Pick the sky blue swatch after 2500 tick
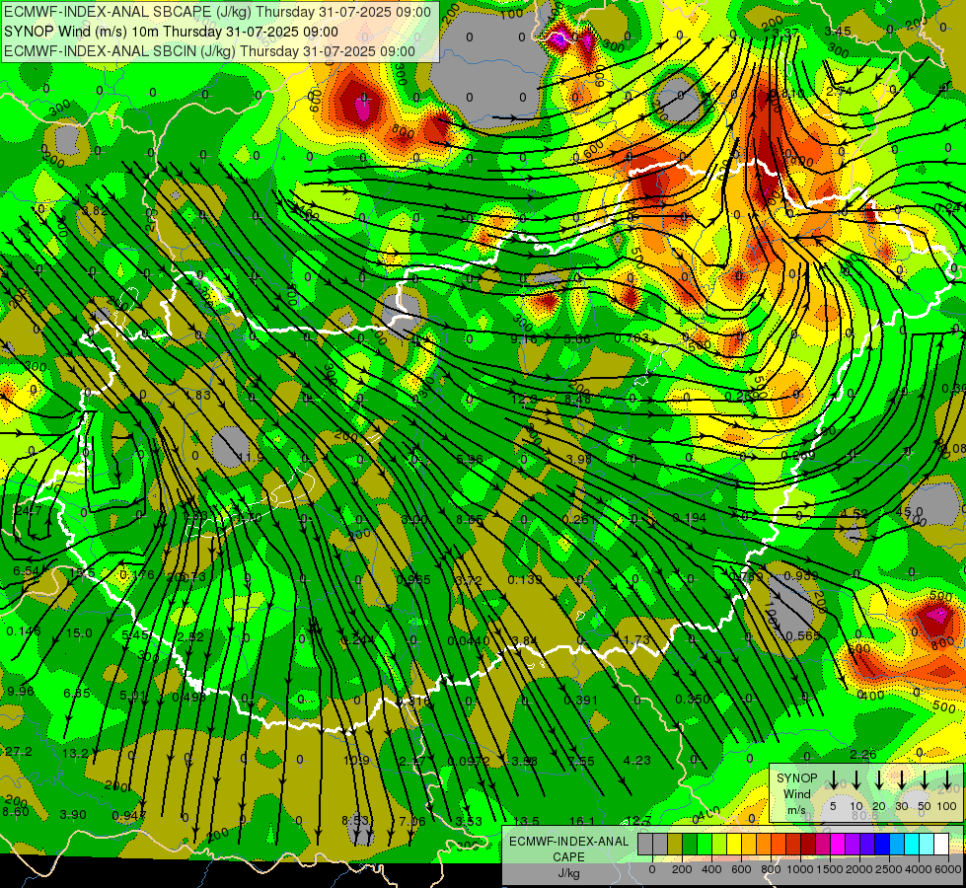 coord(896,845)
